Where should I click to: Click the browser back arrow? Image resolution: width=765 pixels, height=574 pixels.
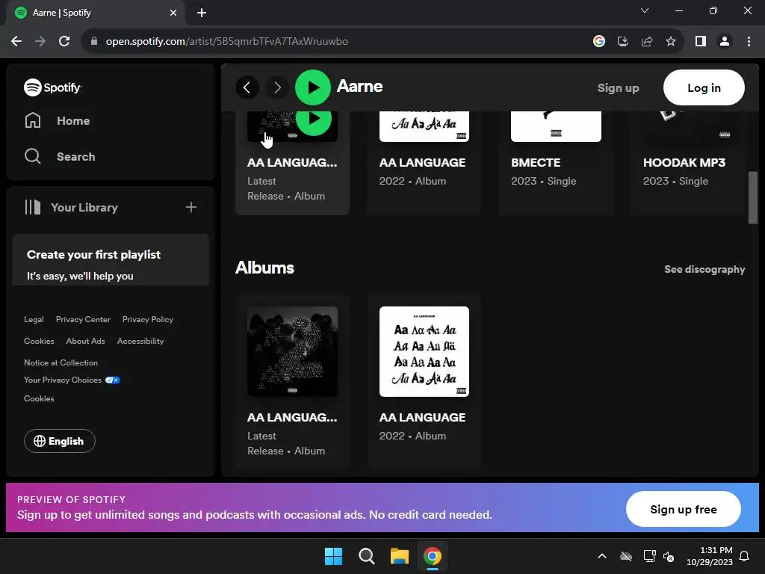[16, 42]
